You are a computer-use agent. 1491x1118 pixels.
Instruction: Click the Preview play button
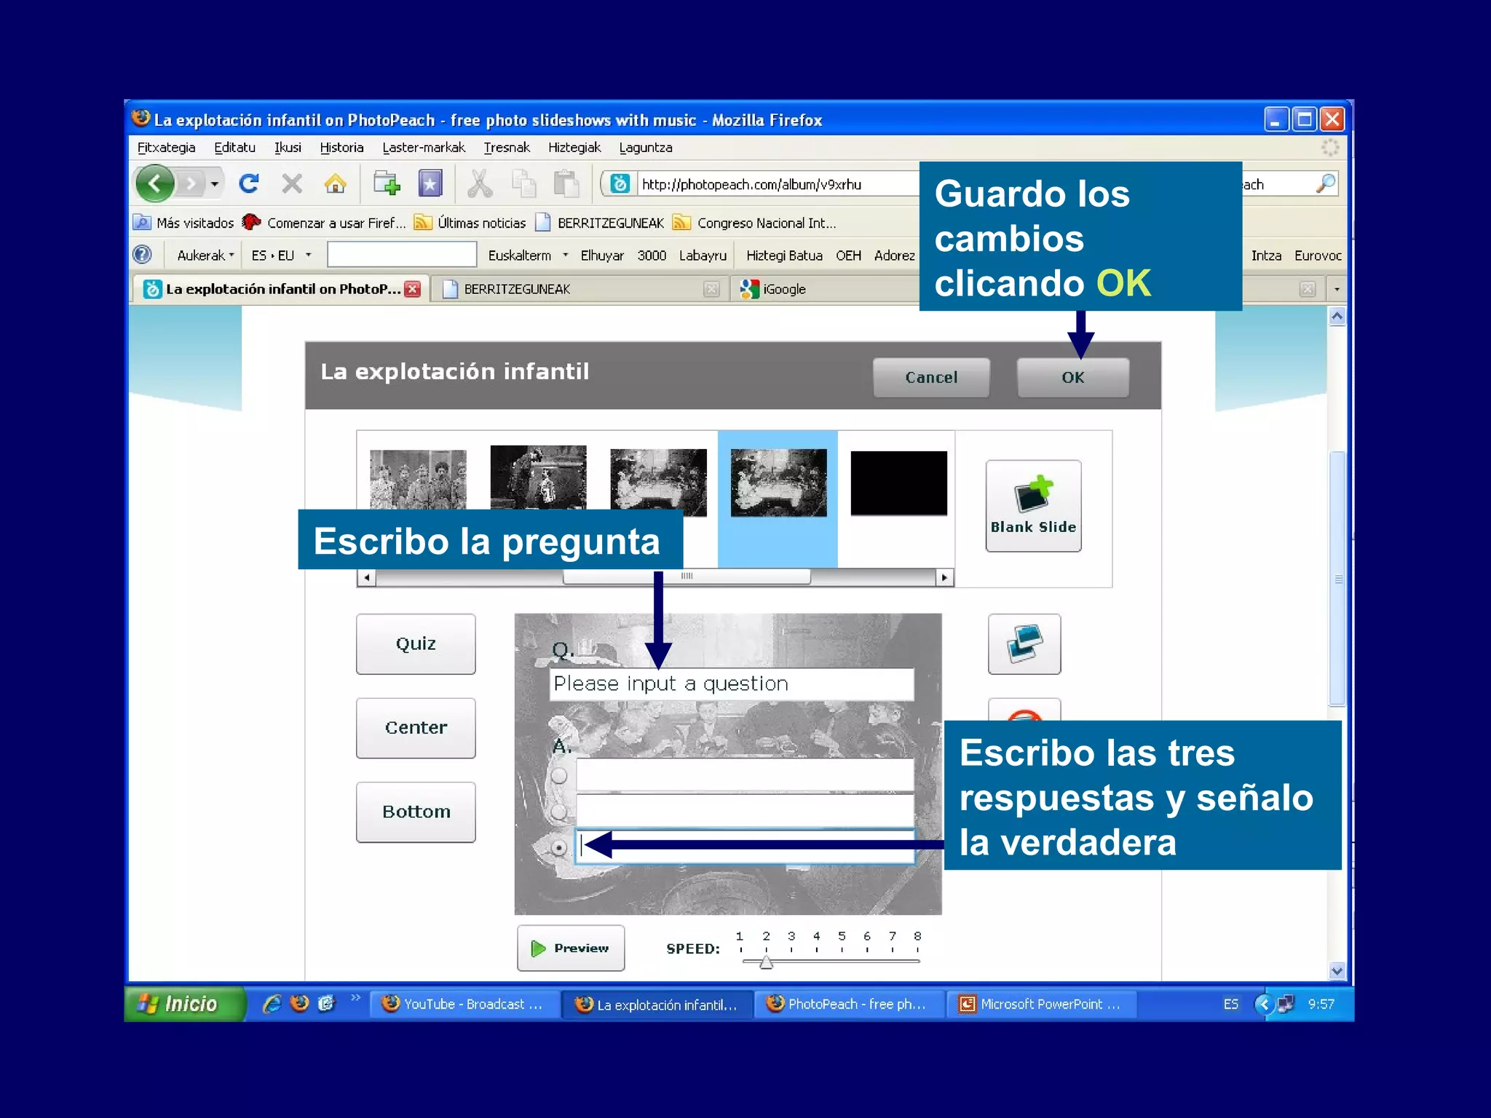click(571, 948)
